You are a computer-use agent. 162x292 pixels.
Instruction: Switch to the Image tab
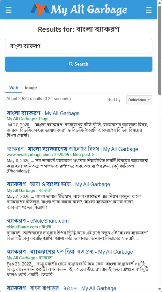pos(31,88)
